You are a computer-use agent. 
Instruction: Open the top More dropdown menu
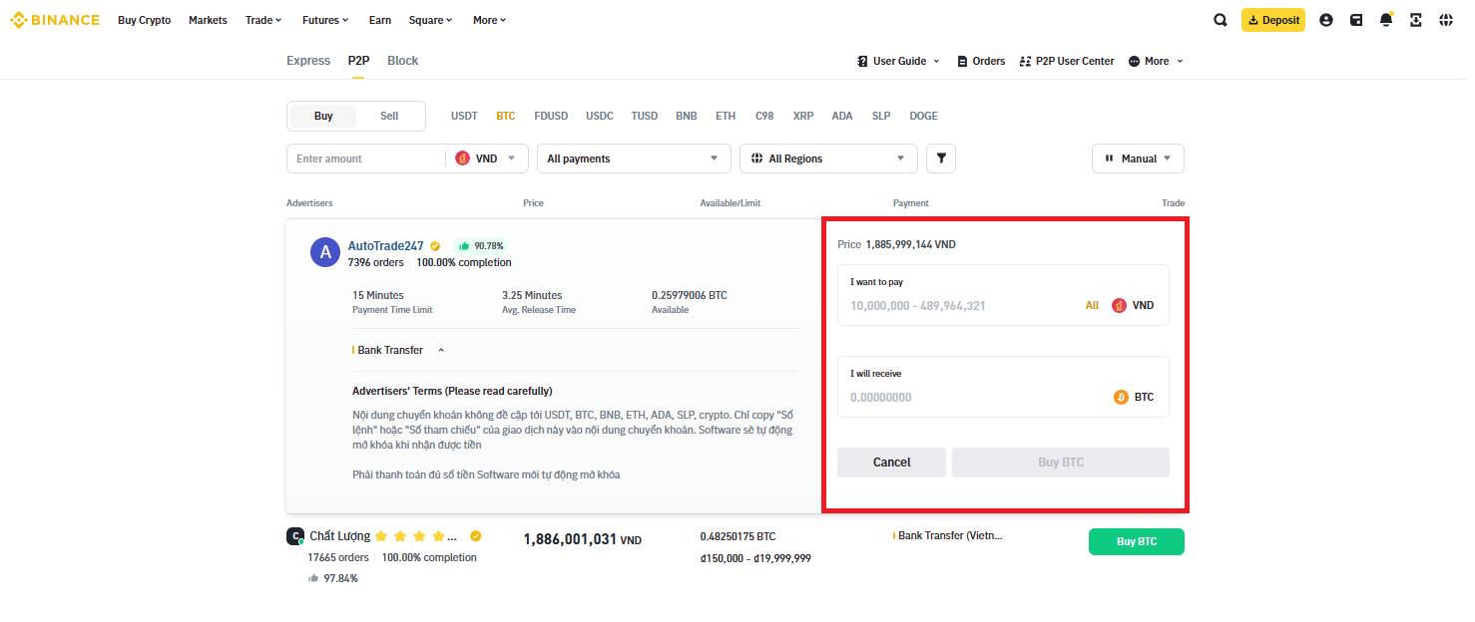click(x=490, y=20)
